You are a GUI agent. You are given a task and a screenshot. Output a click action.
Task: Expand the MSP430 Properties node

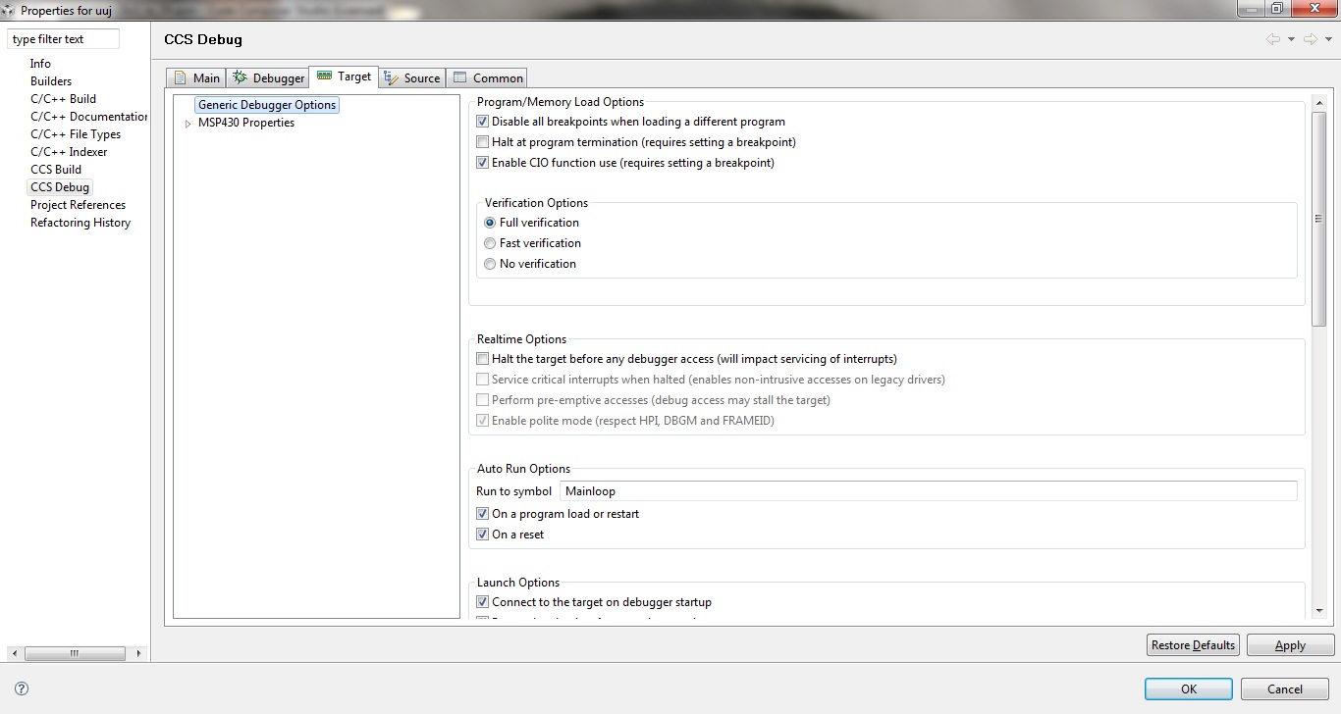pos(188,124)
